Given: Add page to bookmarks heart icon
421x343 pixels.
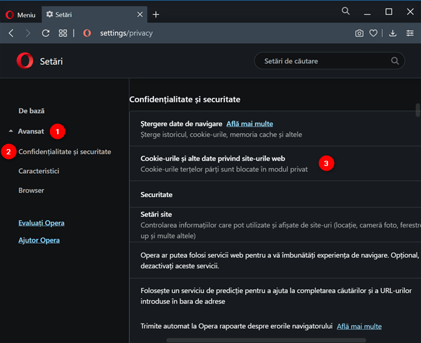Looking at the screenshot, I should pyautogui.click(x=373, y=33).
